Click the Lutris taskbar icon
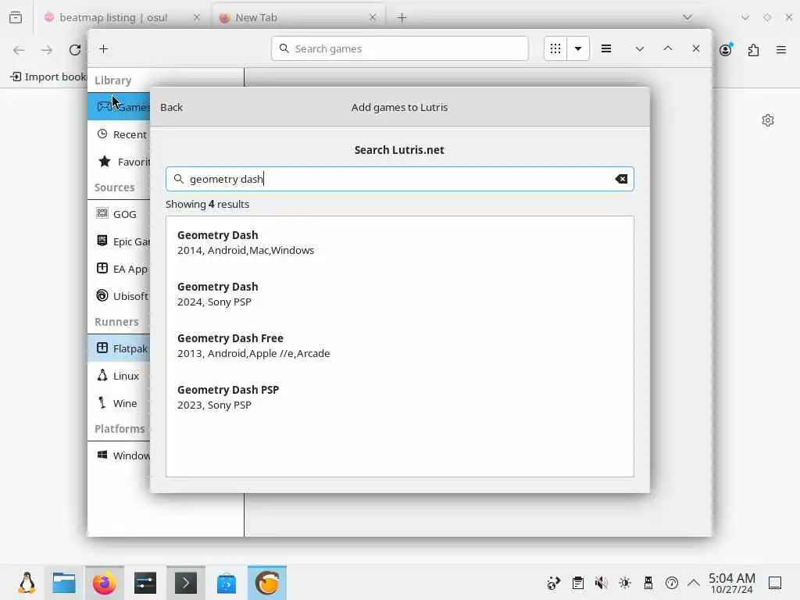Screen dimensions: 800x600 coord(267,583)
